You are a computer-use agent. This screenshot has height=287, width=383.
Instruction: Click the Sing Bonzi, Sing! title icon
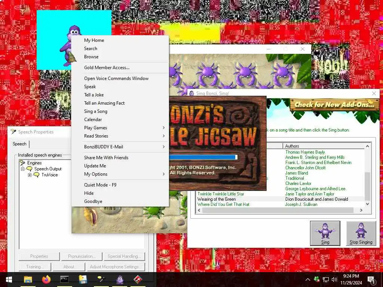[192, 93]
